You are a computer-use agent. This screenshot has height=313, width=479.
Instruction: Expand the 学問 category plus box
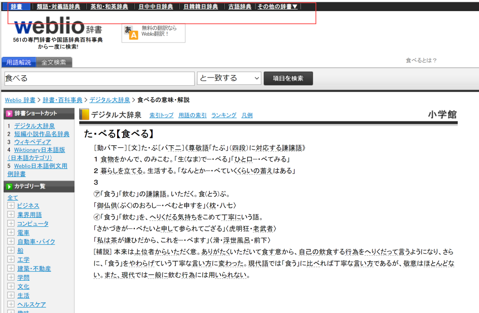click(11, 277)
